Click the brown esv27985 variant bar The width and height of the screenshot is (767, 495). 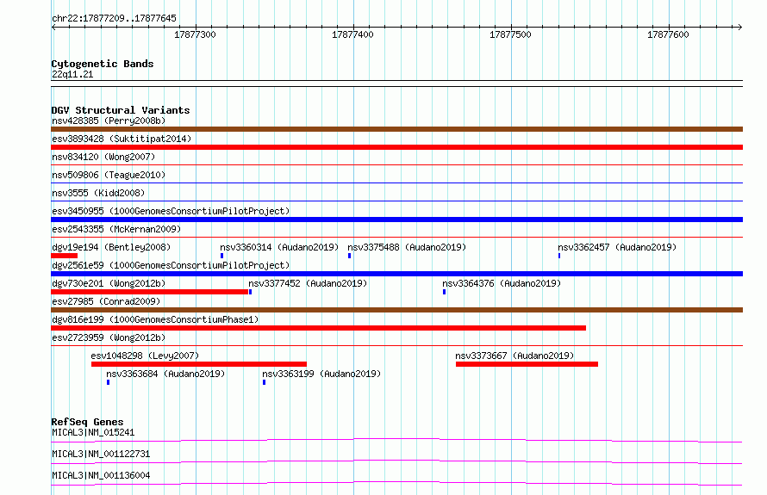coord(396,310)
